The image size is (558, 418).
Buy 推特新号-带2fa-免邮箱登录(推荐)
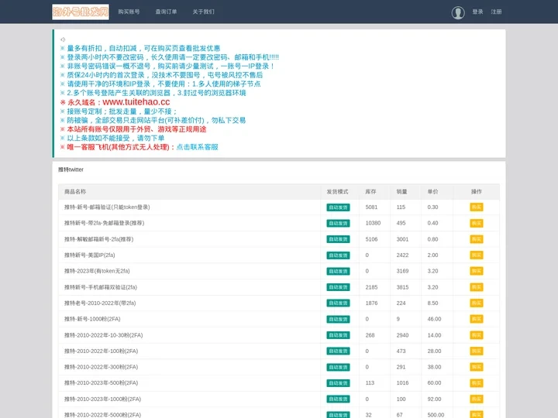pyautogui.click(x=476, y=223)
